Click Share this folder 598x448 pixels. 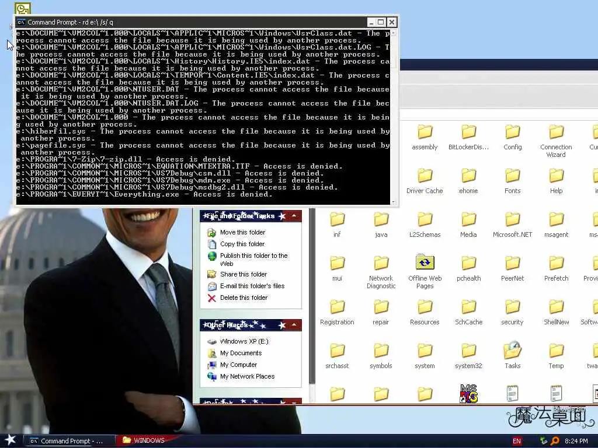244,274
